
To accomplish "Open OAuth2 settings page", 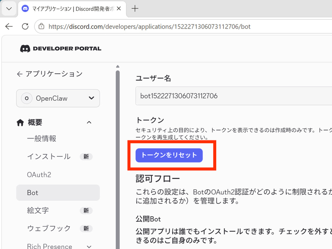I will (39, 174).
